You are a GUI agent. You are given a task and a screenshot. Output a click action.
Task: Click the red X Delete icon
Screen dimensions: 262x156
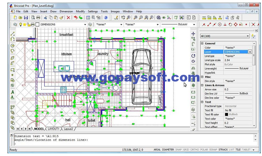click(68, 18)
